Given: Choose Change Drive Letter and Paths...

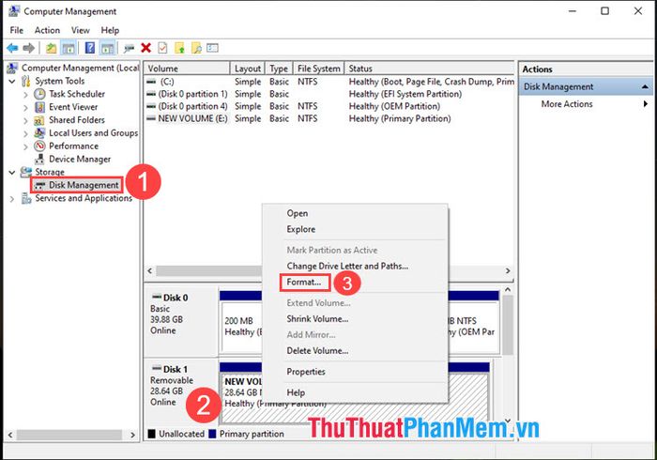Looking at the screenshot, I should [x=347, y=266].
